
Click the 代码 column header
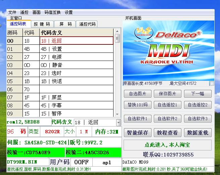tap(31, 33)
